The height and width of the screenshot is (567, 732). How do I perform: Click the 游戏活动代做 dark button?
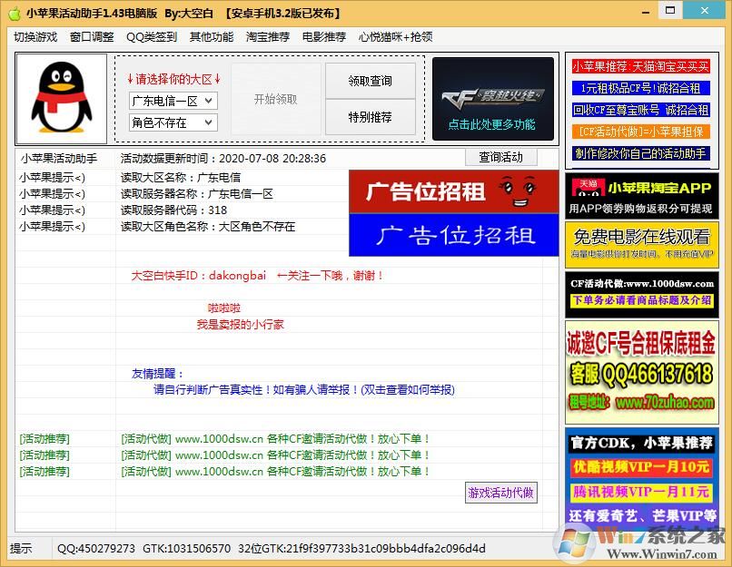click(x=500, y=493)
